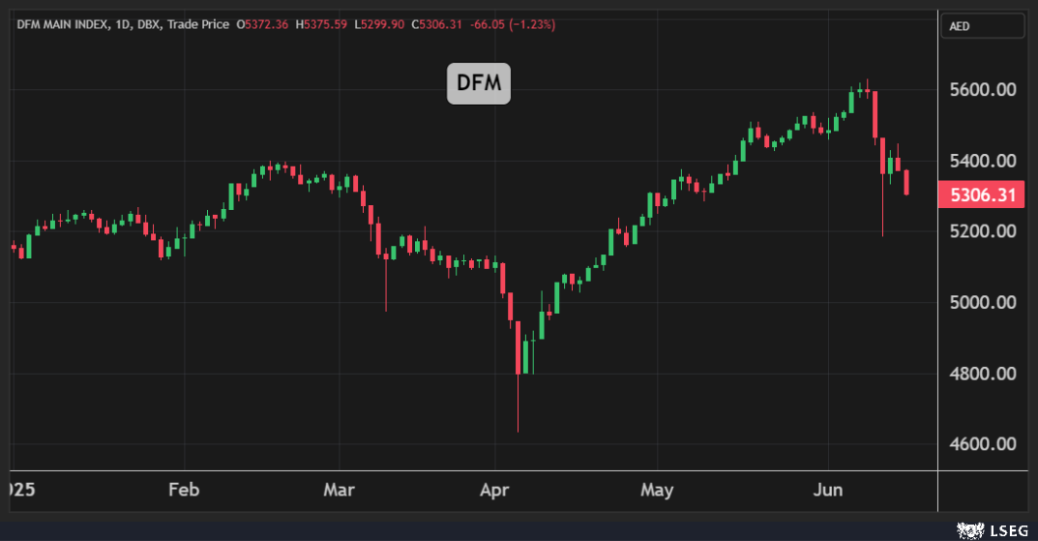Click the Apr label on time axis
The image size is (1038, 541).
pos(494,491)
